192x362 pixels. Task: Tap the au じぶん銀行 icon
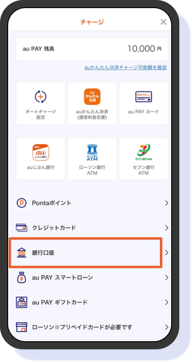coord(41,152)
